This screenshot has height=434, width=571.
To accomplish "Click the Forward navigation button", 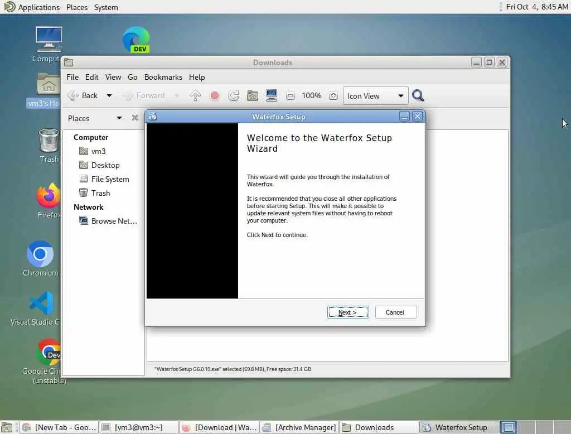I will (143, 95).
